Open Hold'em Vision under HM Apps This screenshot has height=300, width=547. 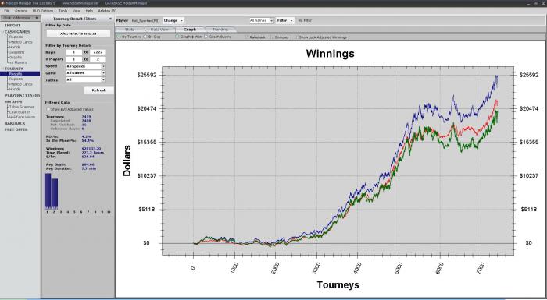23,117
